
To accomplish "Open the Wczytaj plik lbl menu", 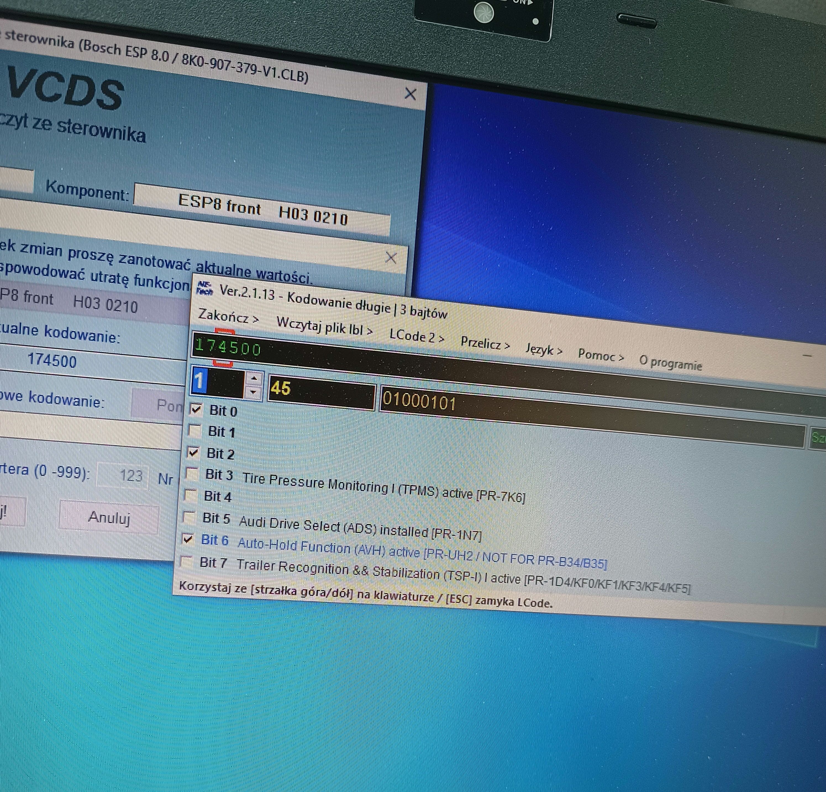I will pos(324,327).
